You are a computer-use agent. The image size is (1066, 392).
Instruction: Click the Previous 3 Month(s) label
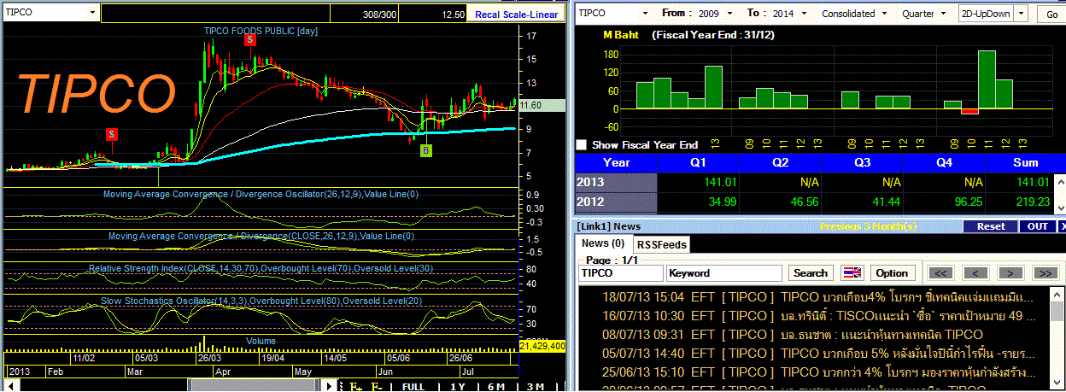867,226
